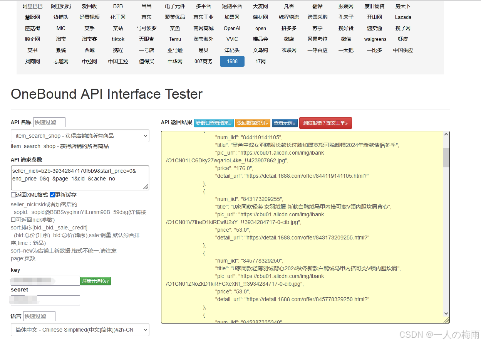Image resolution: width=481 pixels, height=342 pixels.
Task: Select the tiktok platform tab
Action: click(118, 39)
